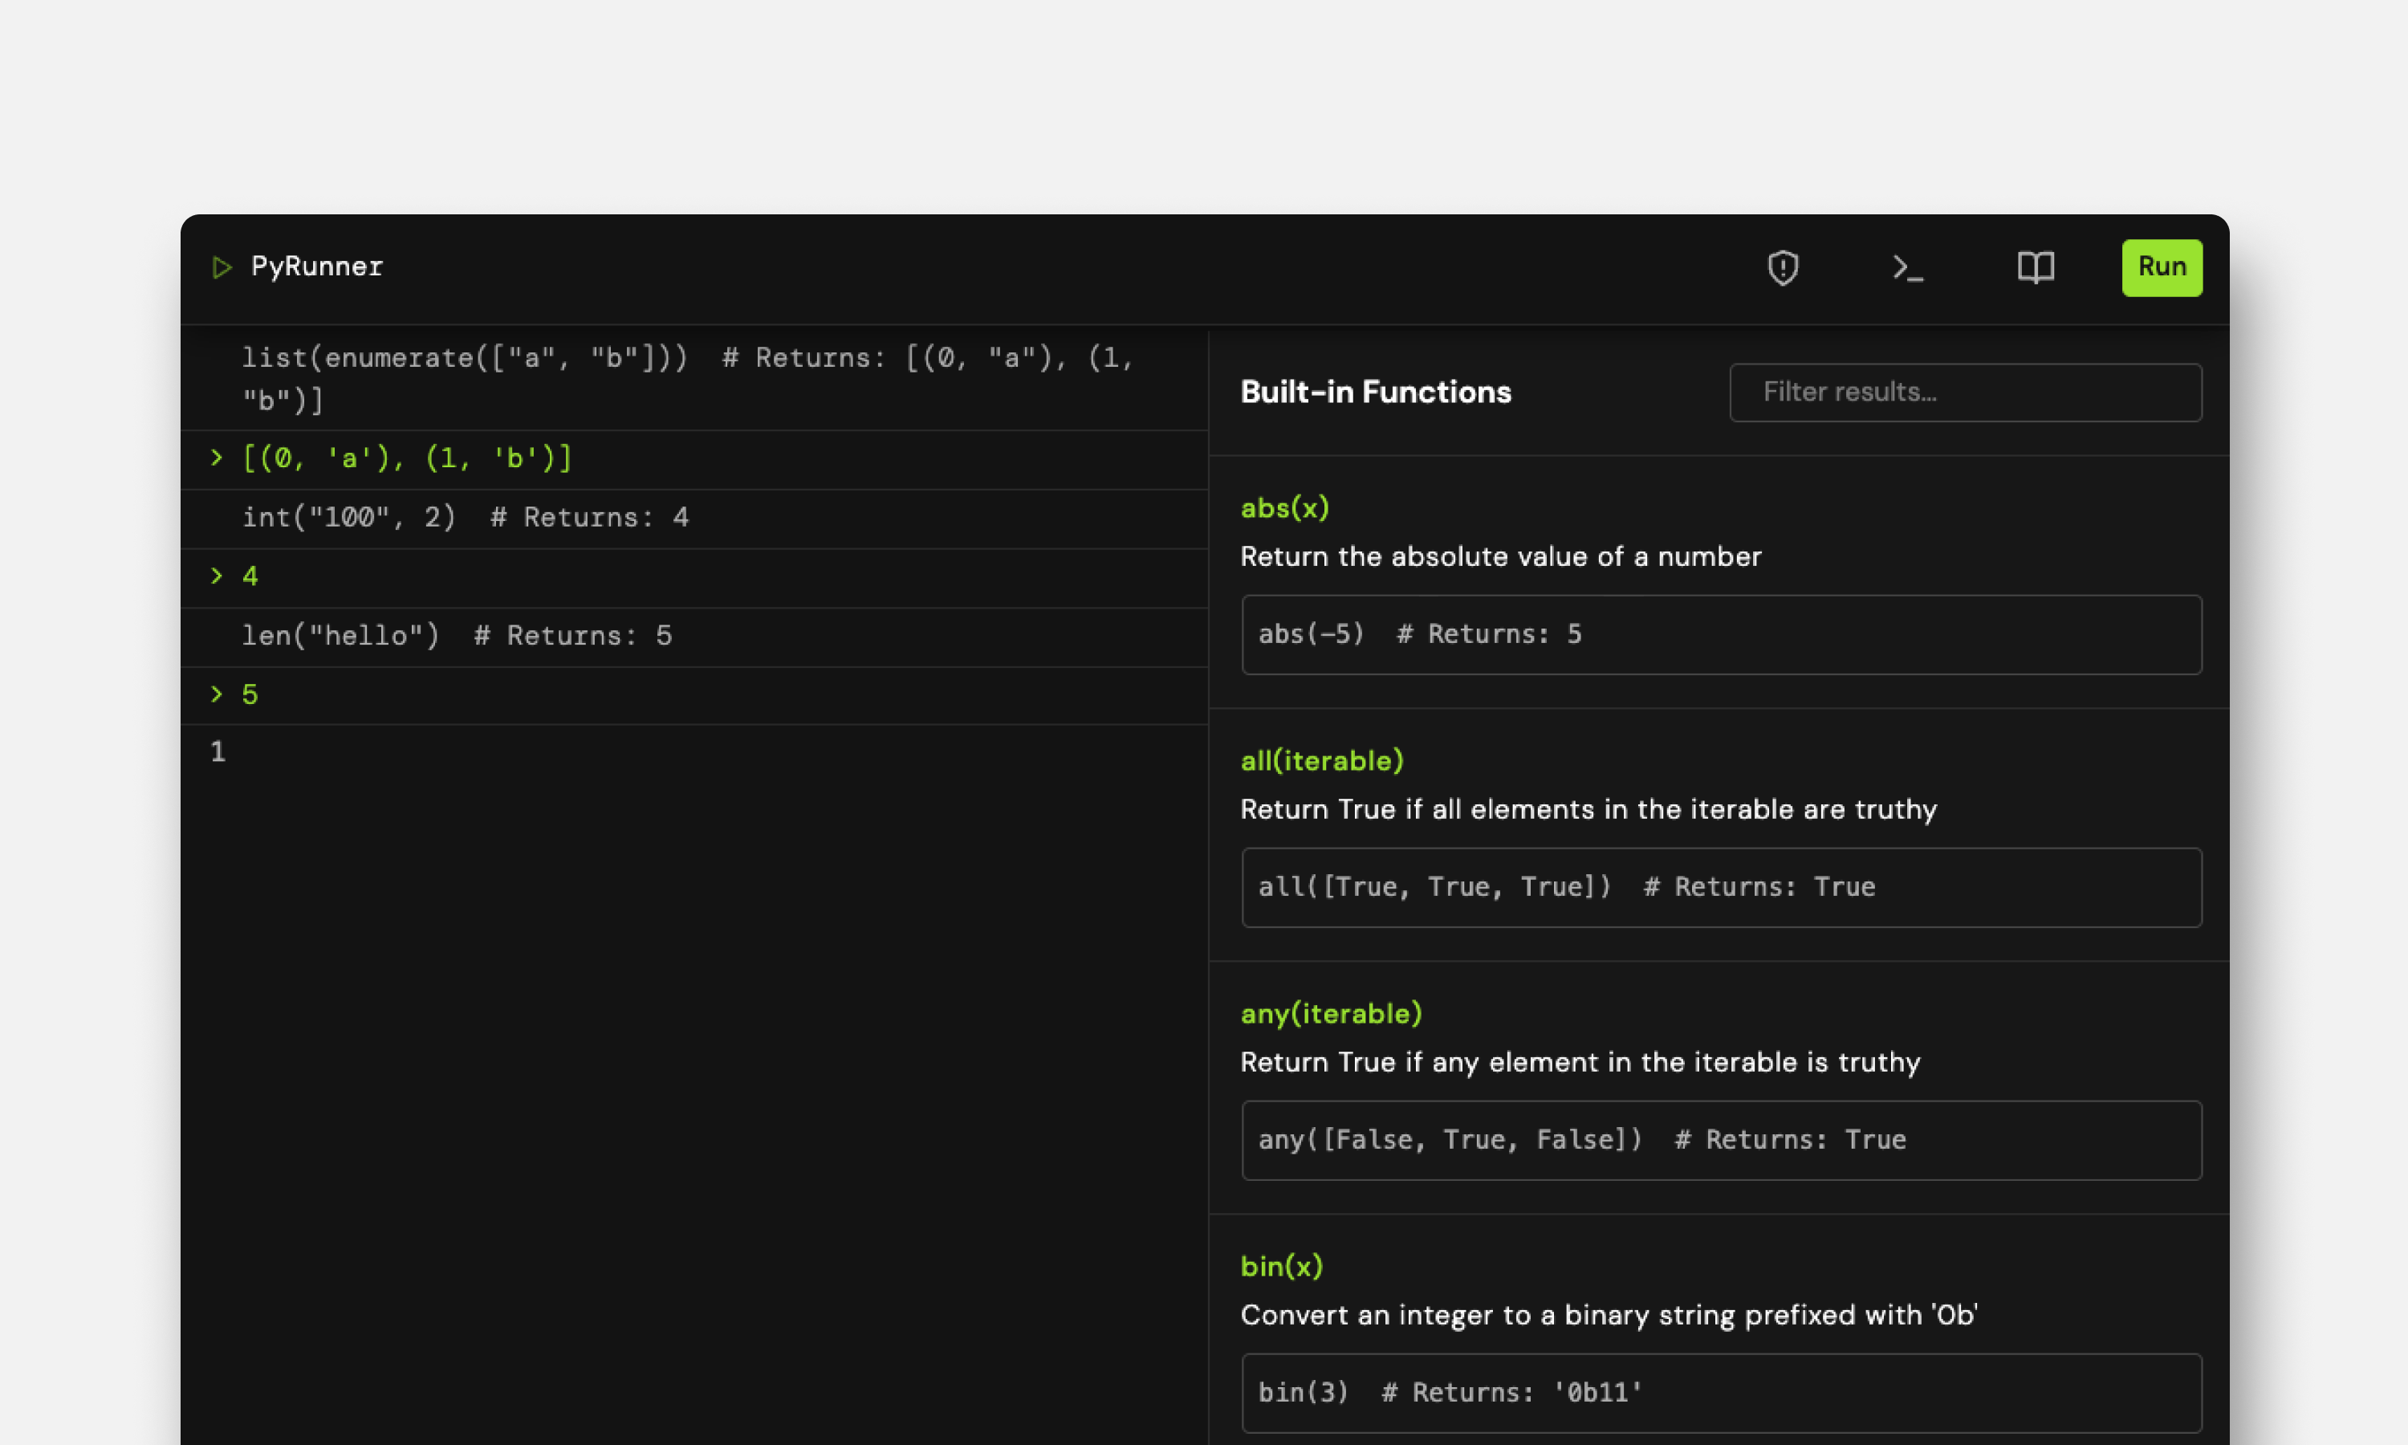Image resolution: width=2408 pixels, height=1445 pixels.
Task: Click 'Return the absolute value of a number'
Action: pyautogui.click(x=1500, y=557)
